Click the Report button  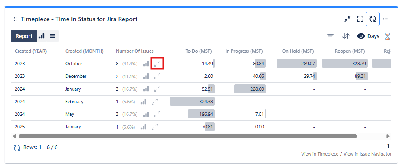pos(24,36)
